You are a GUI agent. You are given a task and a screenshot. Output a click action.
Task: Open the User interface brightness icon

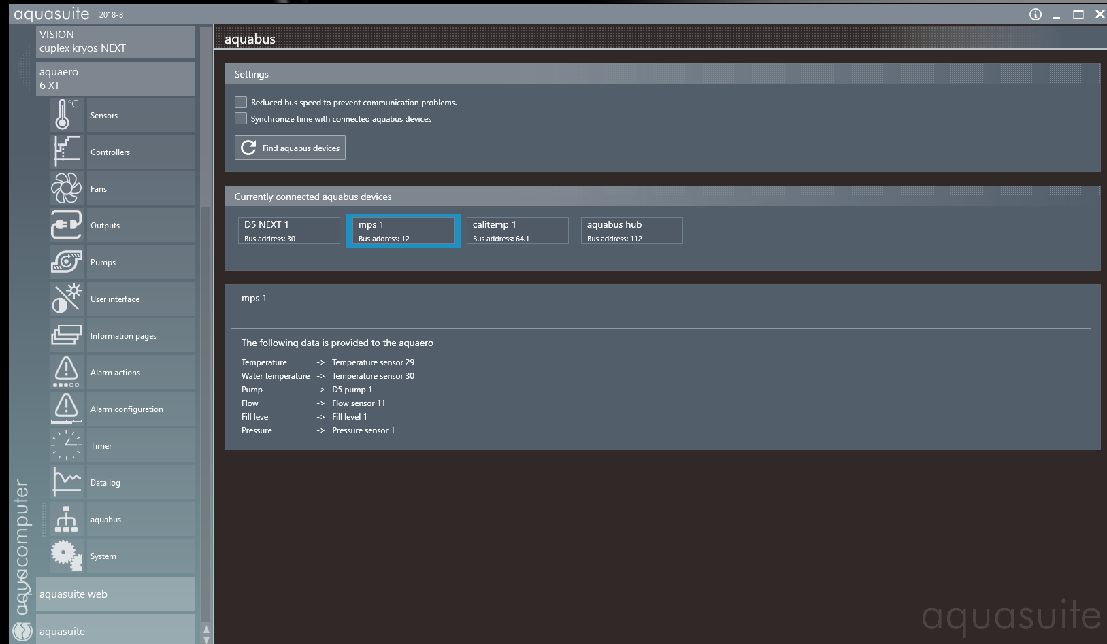point(66,299)
